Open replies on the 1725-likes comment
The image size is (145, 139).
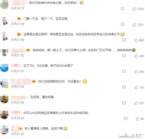122,9
